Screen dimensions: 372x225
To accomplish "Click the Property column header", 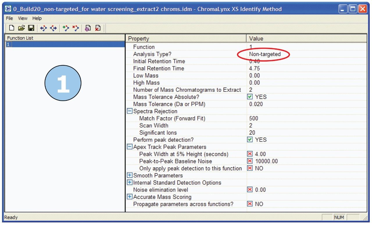I will (x=186, y=39).
